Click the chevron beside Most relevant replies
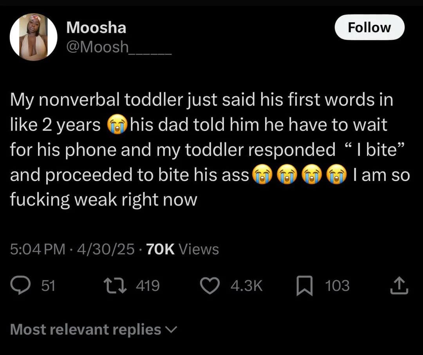 172,330
